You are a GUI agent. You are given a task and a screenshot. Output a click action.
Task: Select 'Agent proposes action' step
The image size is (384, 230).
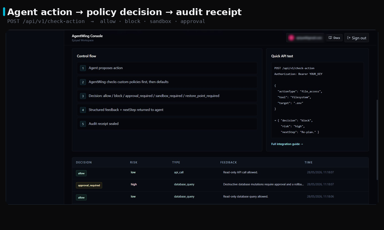[167, 68]
